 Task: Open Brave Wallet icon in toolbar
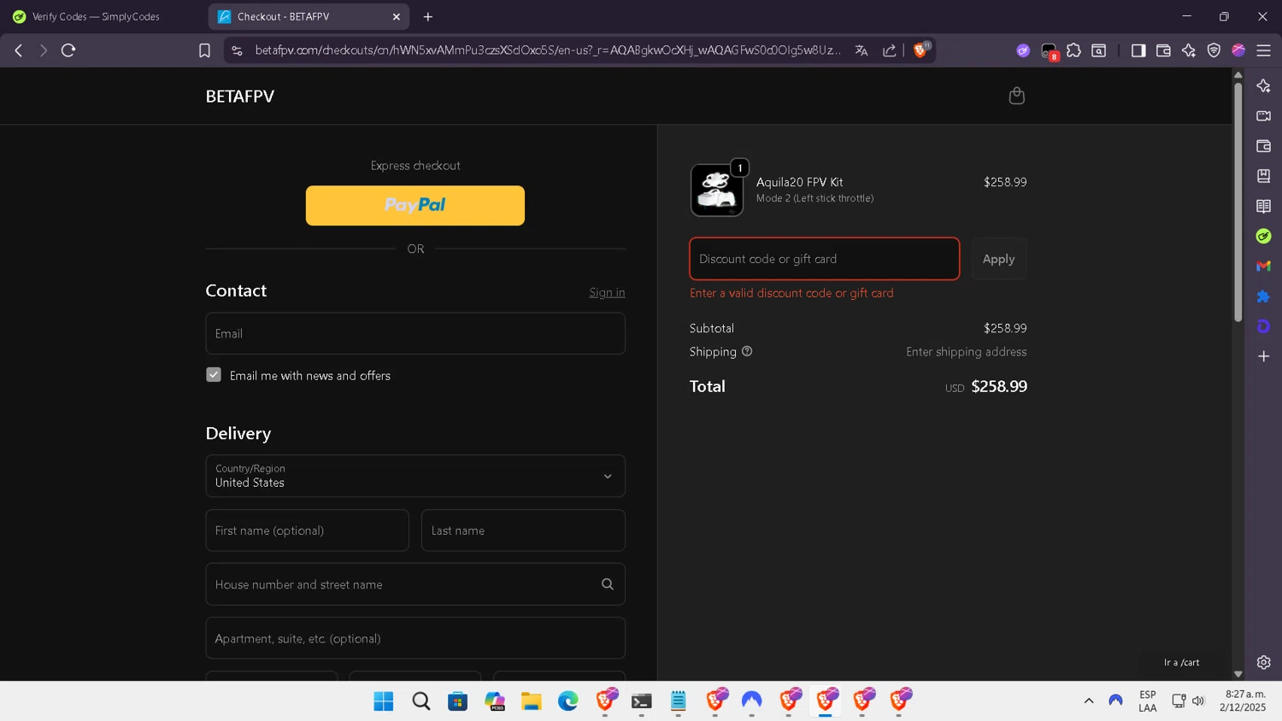pyautogui.click(x=1163, y=50)
